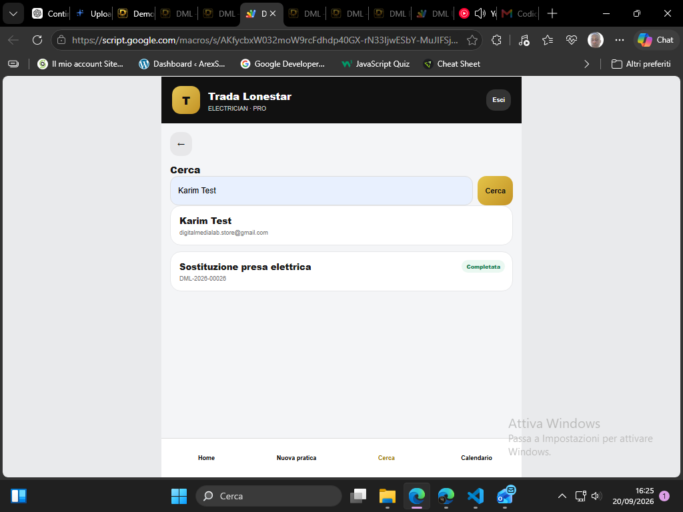Screen dimensions: 683x512
Task: Open a new browser tab
Action: pyautogui.click(x=552, y=13)
